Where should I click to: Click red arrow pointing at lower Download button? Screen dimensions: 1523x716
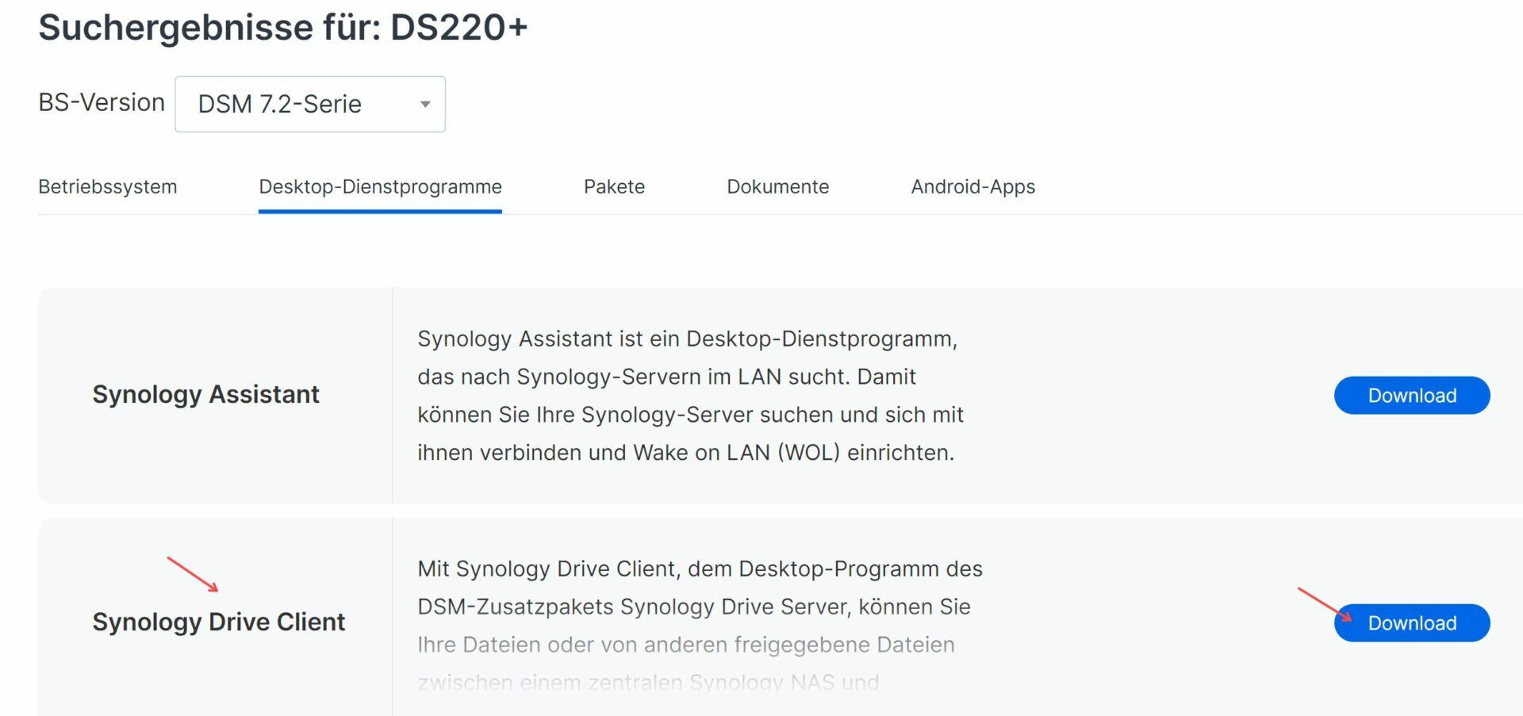tap(1323, 603)
